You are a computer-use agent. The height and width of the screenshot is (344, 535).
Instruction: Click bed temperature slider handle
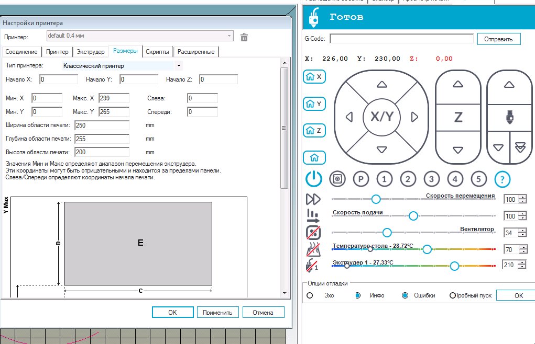pos(427,249)
